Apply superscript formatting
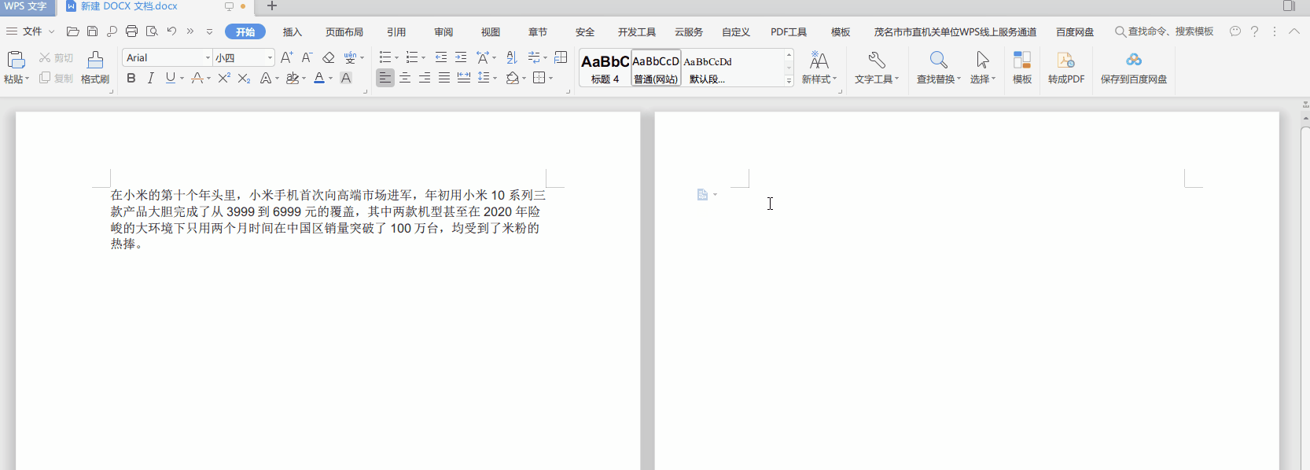This screenshot has height=470, width=1310. [224, 78]
